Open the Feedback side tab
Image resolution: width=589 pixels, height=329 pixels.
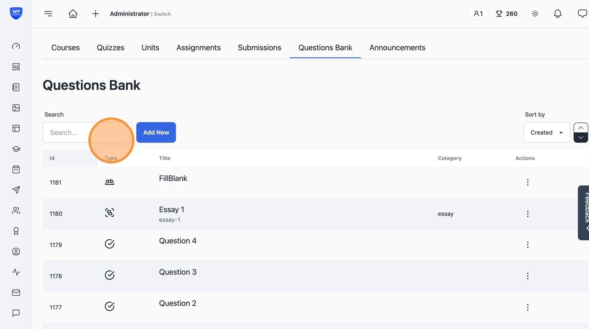[584, 213]
